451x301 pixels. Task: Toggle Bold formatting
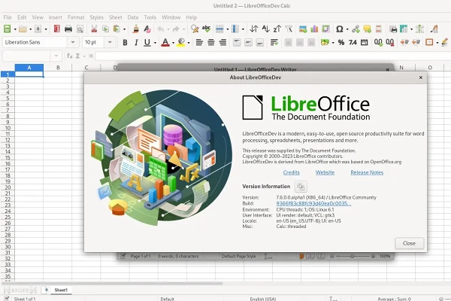pyautogui.click(x=125, y=42)
